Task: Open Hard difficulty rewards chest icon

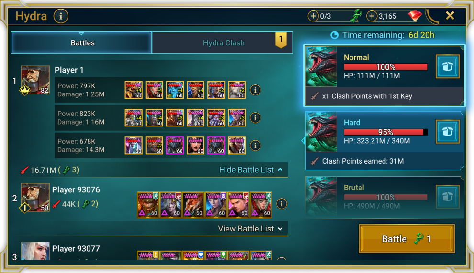Action: click(x=447, y=132)
